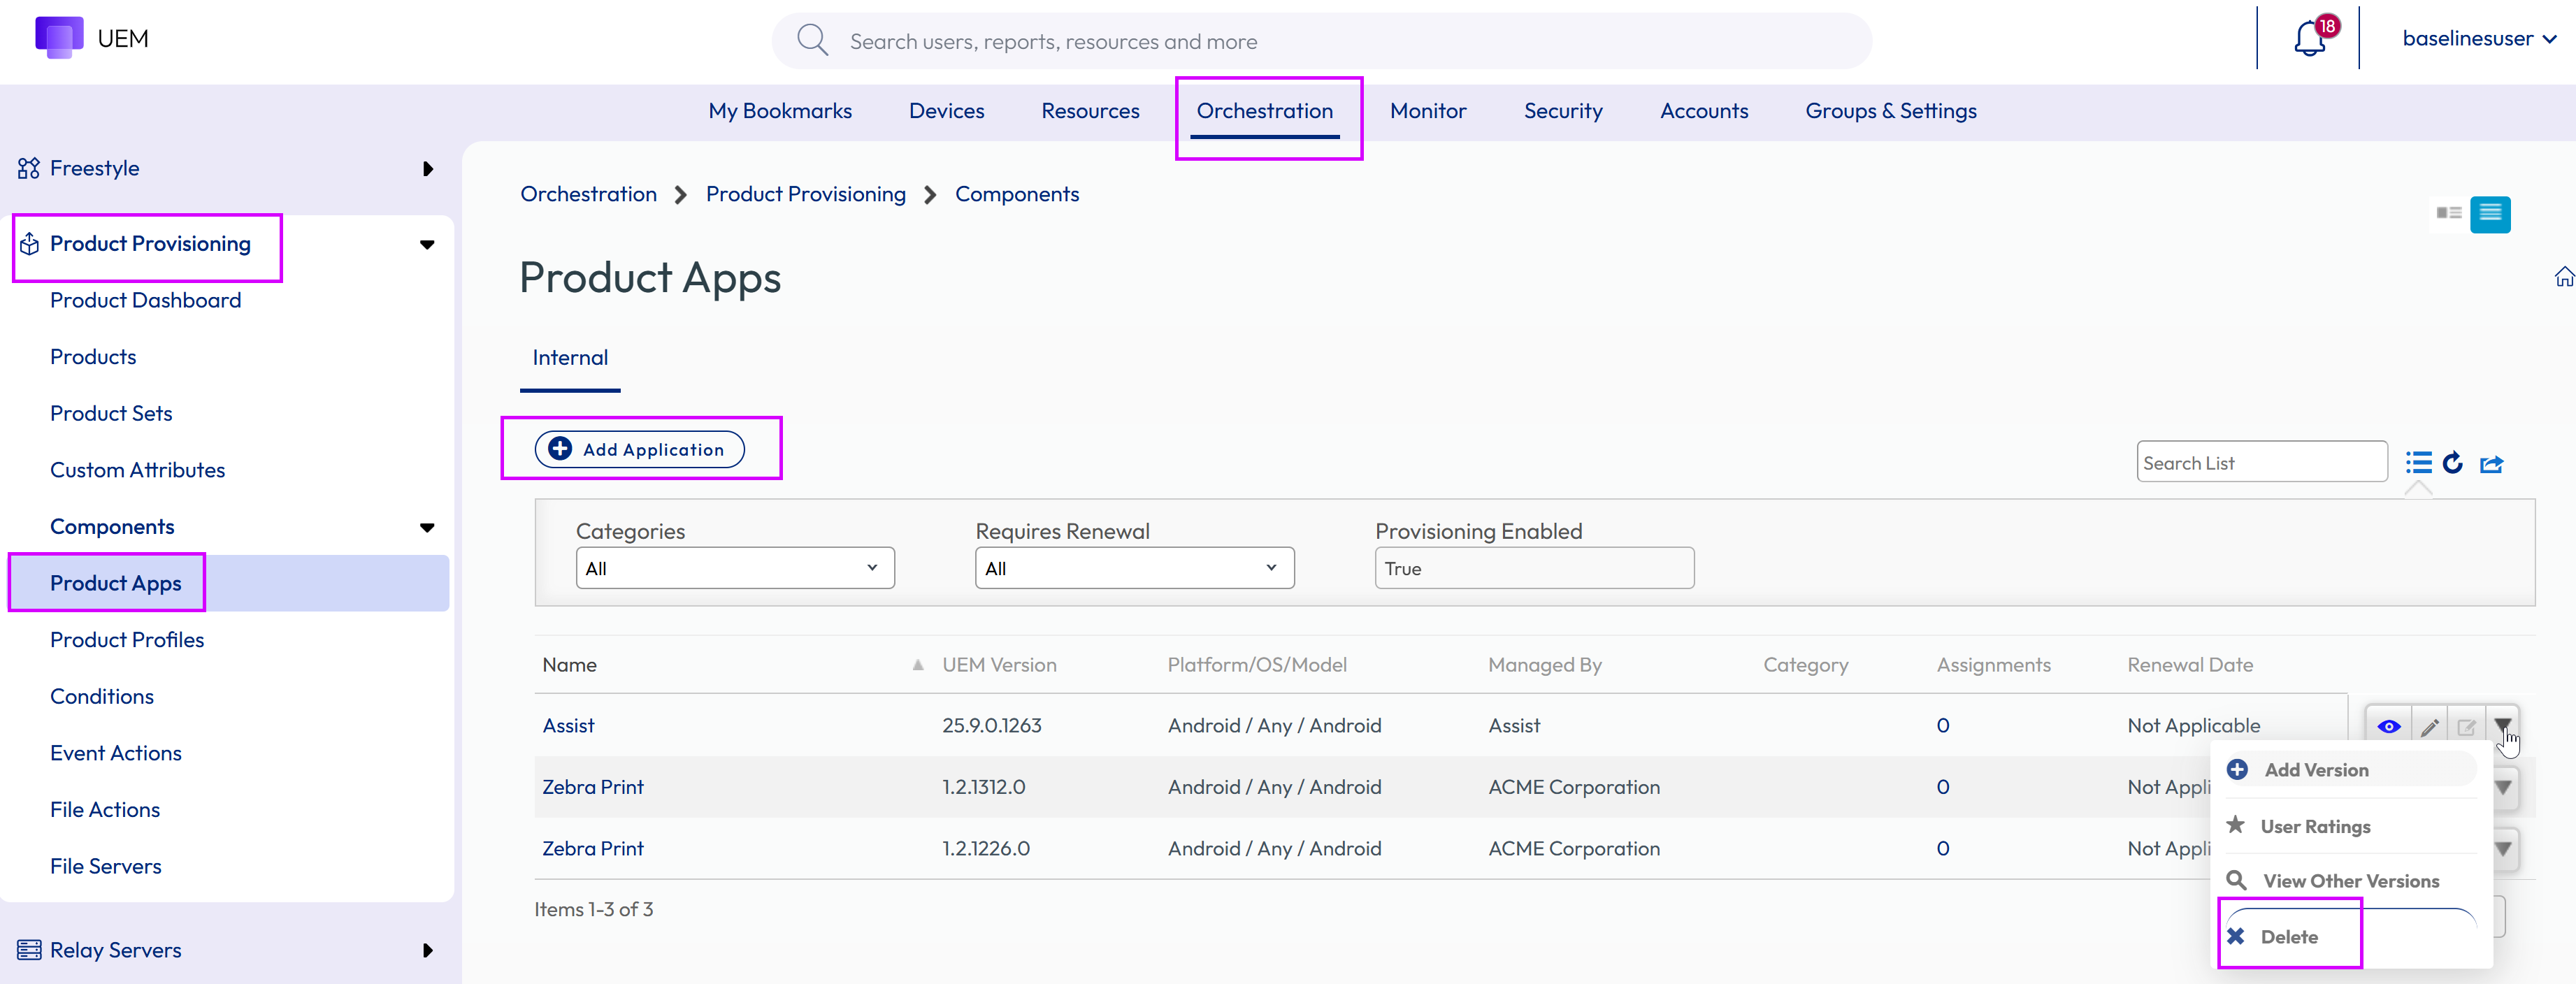Open Product Dashboard in the sidebar
The image size is (2576, 984).
pyautogui.click(x=146, y=300)
